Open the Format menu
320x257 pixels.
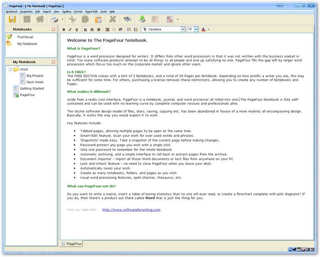coord(78,12)
